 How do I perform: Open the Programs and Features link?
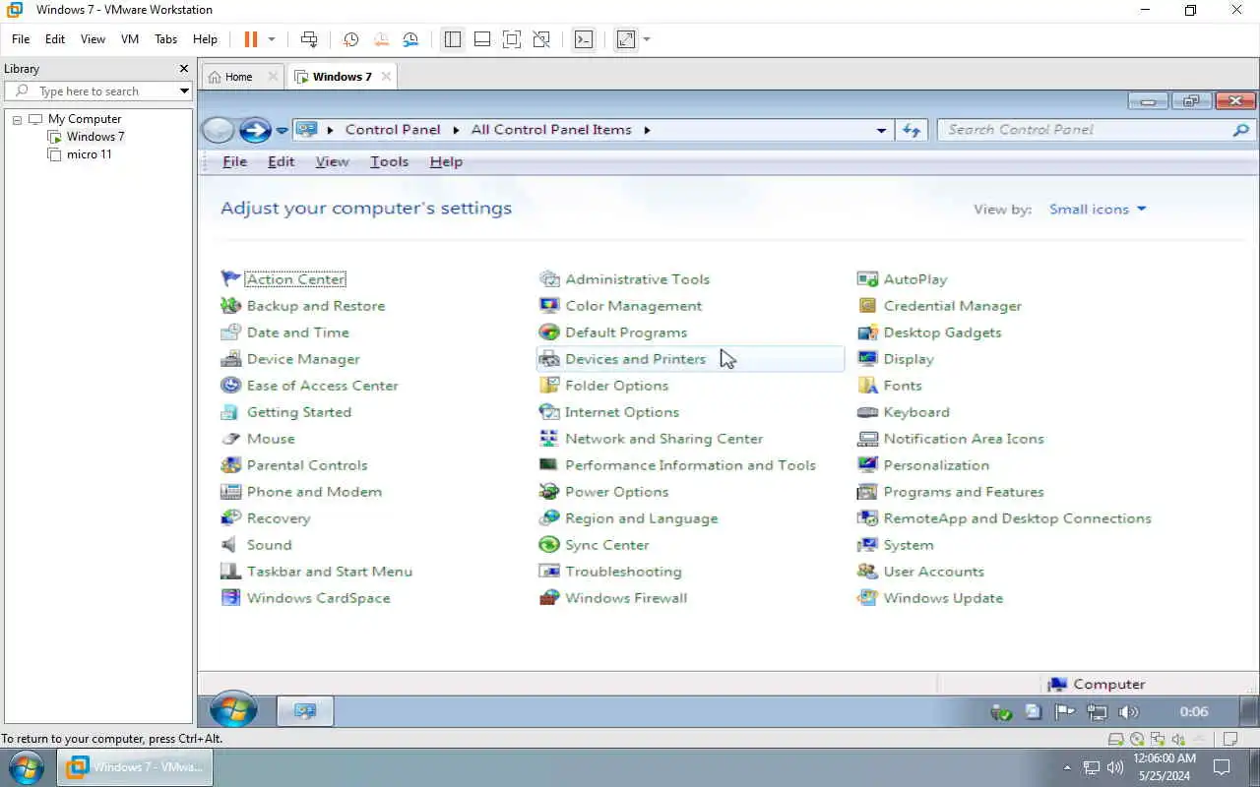coord(964,492)
